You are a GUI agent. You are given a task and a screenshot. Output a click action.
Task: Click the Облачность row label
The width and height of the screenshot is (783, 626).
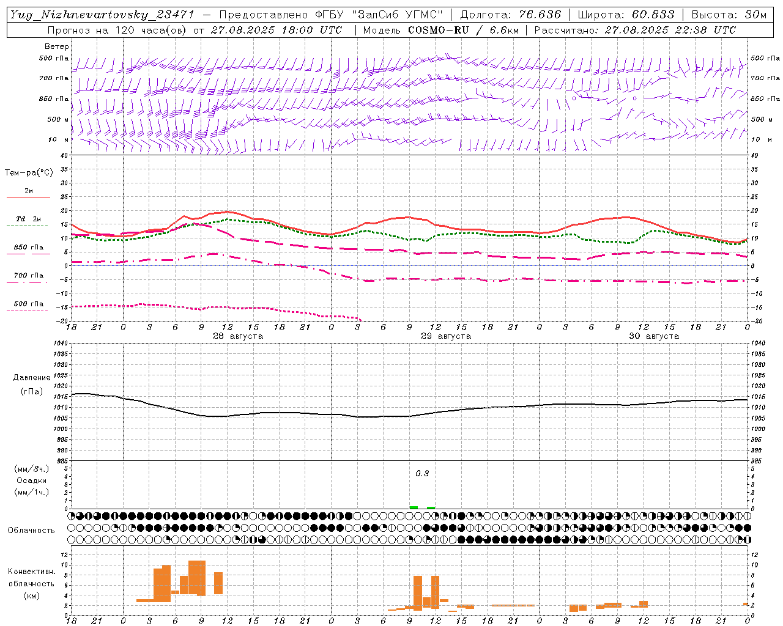(31, 531)
